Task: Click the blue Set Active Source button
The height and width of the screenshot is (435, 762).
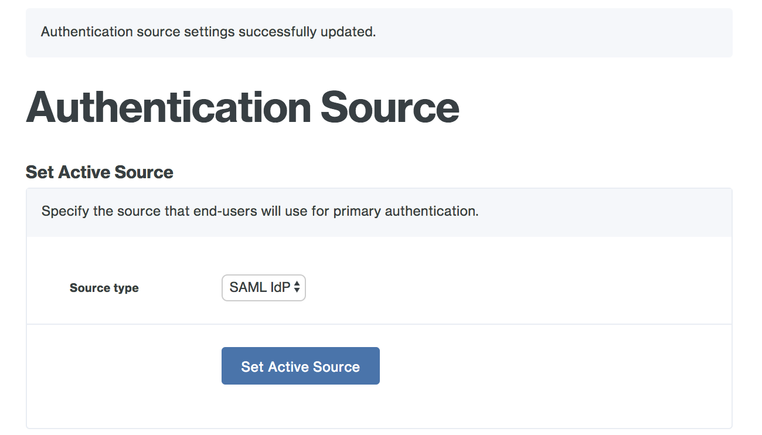Action: point(300,366)
